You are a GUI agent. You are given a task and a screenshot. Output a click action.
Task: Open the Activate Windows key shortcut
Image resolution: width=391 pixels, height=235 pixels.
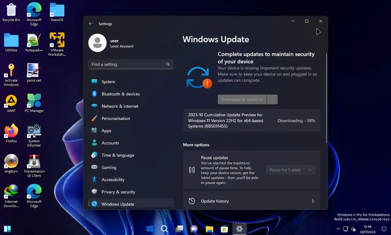coord(11,75)
